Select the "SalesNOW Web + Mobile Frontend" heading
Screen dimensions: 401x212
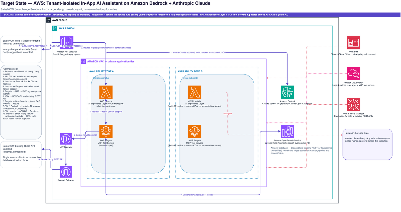coord(21,41)
